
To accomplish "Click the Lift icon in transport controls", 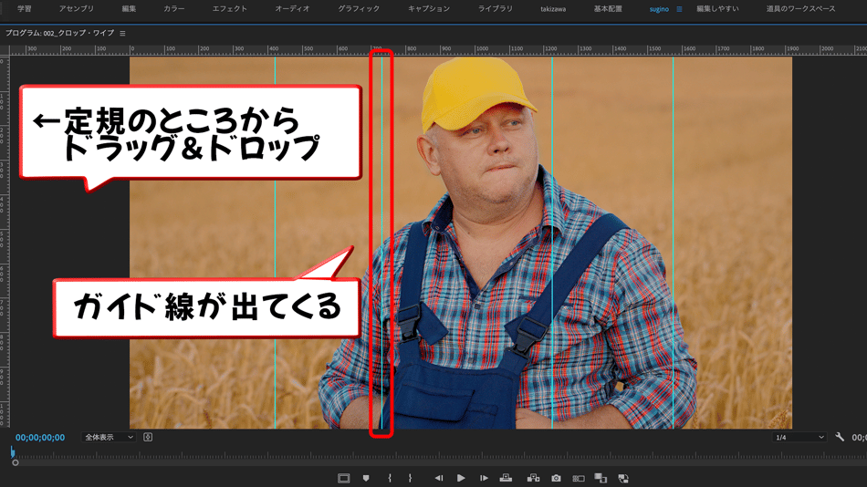I will (506, 478).
